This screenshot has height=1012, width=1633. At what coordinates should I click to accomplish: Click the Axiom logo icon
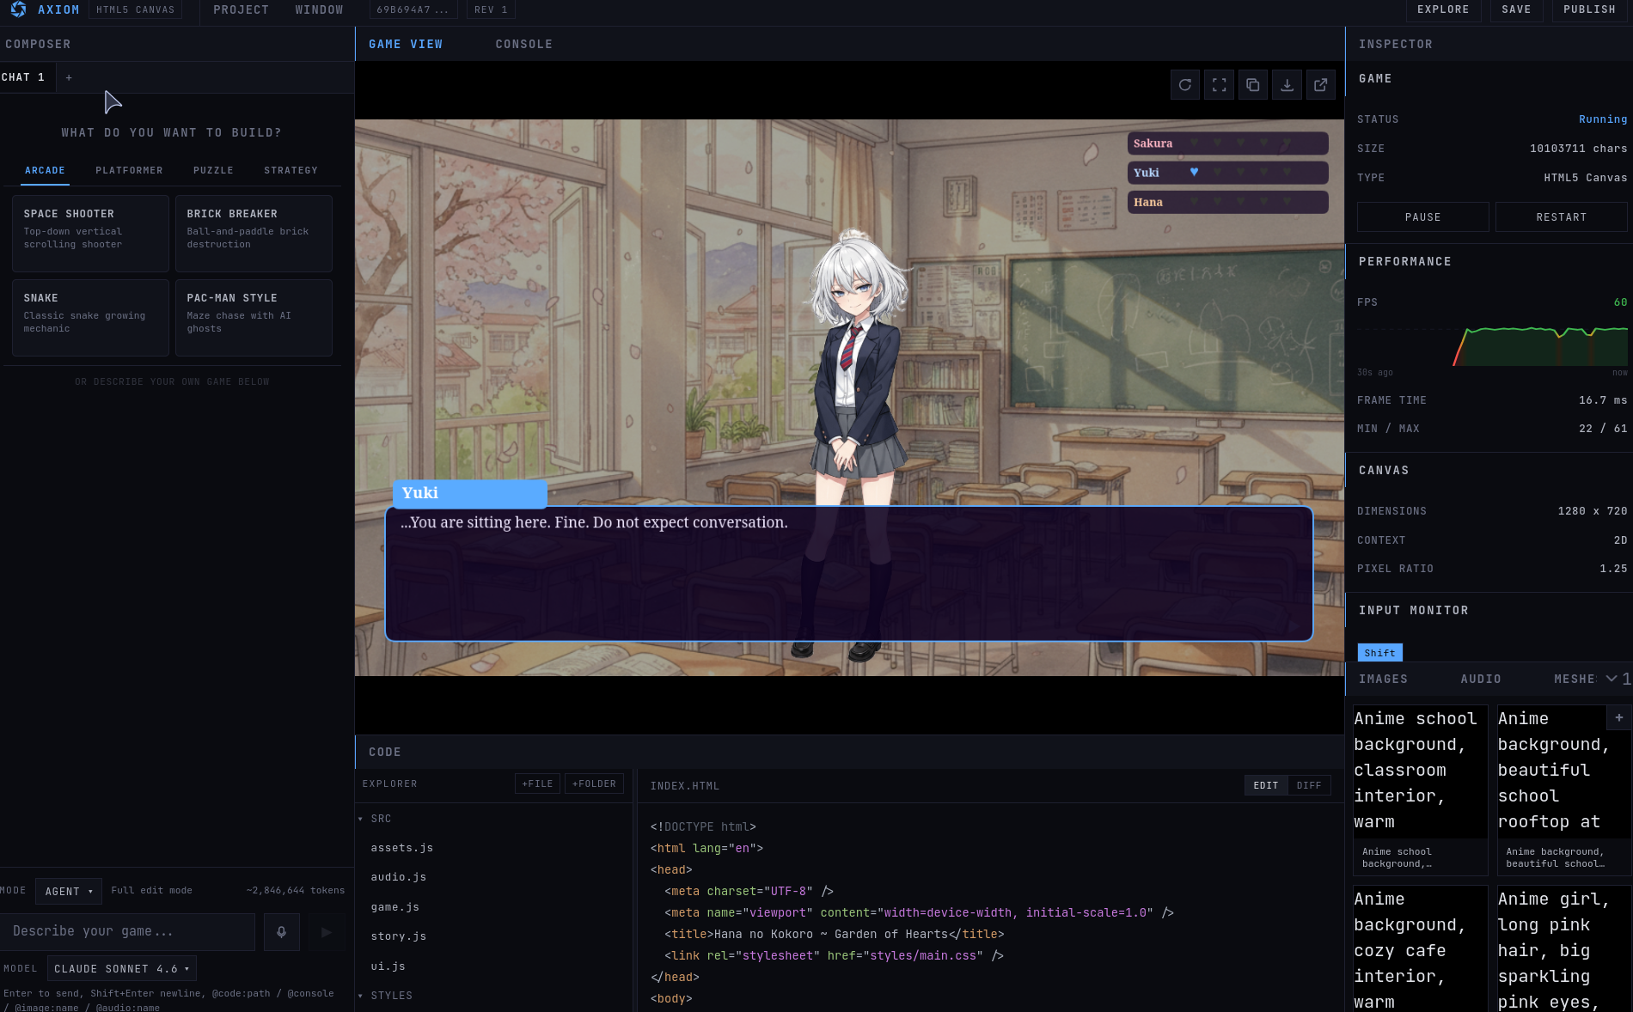18,9
